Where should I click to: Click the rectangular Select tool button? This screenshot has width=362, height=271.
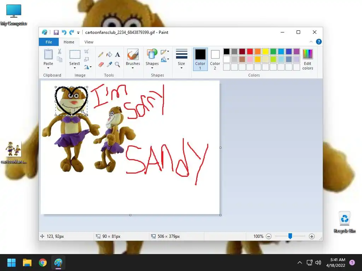(x=75, y=55)
